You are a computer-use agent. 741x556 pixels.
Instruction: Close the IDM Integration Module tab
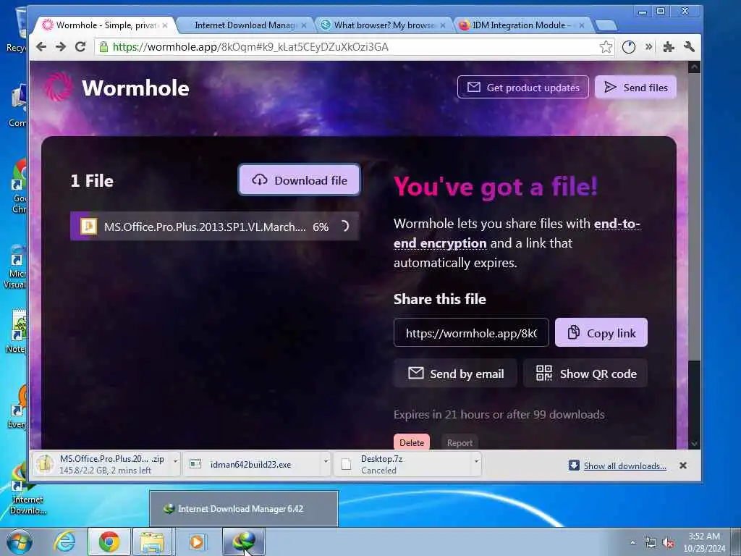[x=582, y=25]
